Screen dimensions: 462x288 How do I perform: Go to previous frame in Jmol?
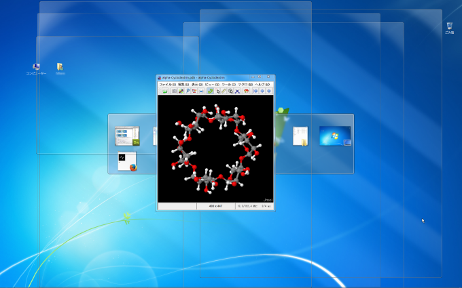[x=262, y=91]
